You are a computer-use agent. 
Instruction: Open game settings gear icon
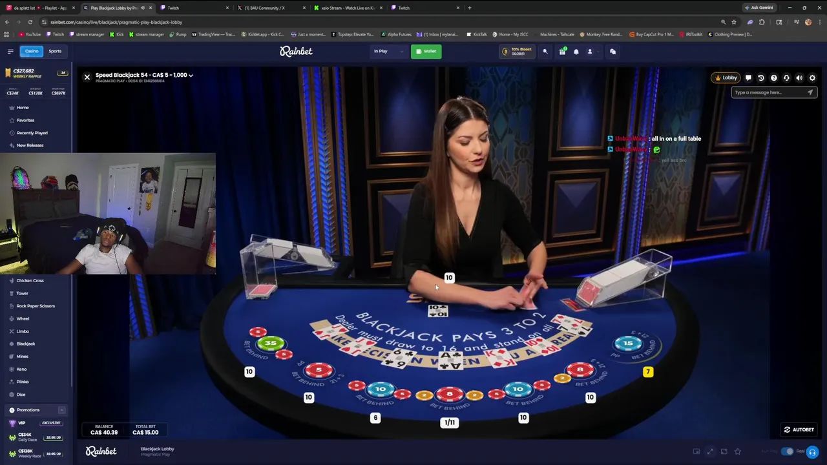[812, 77]
